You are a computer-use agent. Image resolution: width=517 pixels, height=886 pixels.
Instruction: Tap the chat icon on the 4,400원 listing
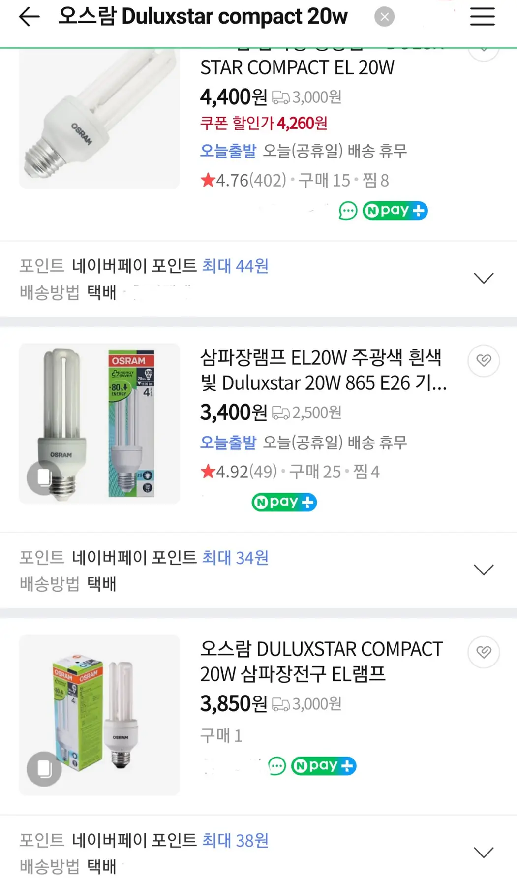pyautogui.click(x=348, y=211)
